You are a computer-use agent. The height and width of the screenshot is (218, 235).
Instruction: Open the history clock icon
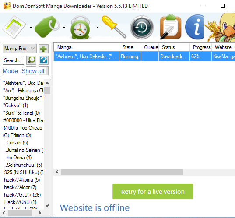click(x=142, y=27)
